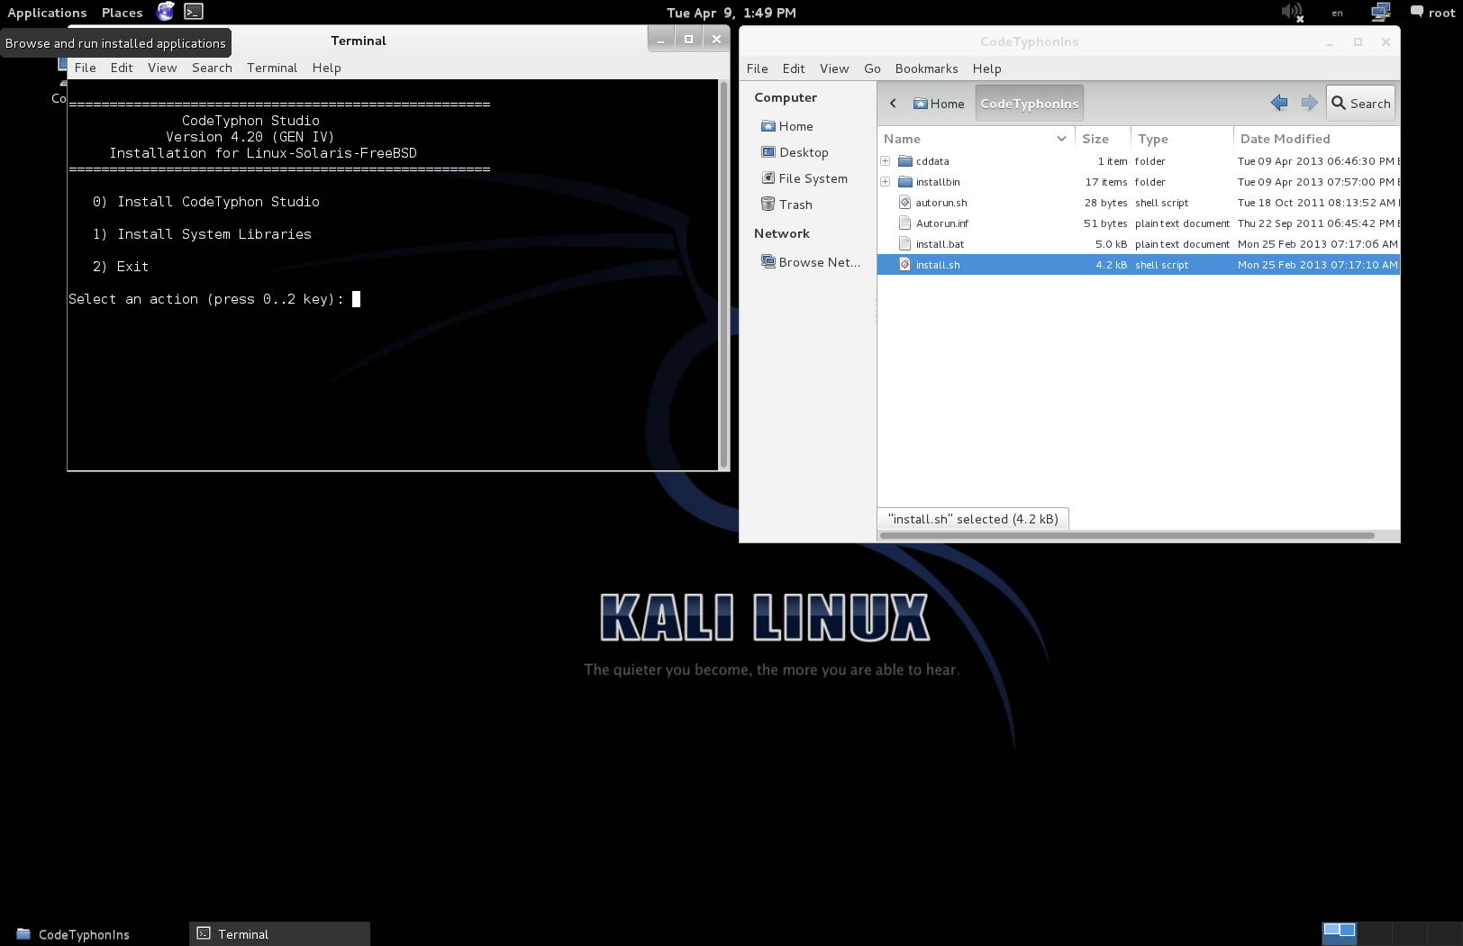Click '28 bytes' size cell

tap(1106, 203)
